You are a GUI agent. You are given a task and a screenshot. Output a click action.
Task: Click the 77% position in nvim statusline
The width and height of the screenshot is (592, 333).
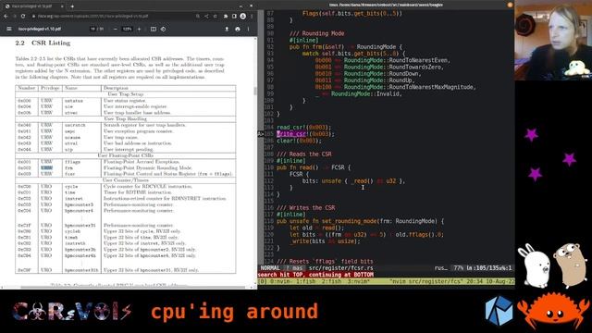tap(459, 268)
